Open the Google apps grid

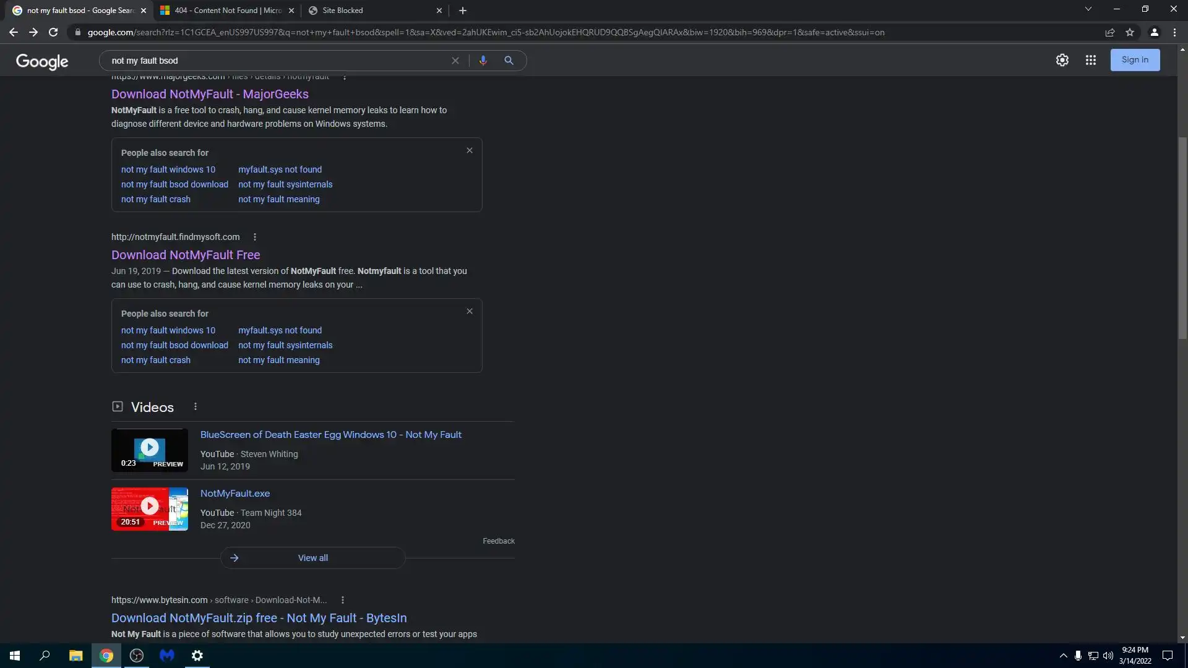[1090, 60]
